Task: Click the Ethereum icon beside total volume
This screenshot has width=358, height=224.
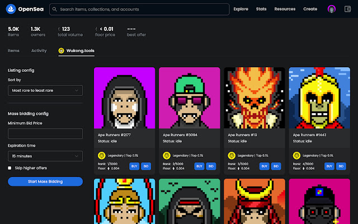Action: coord(59,29)
